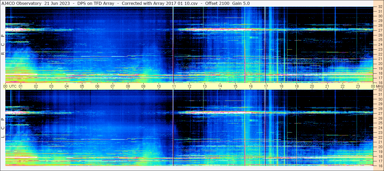
Task: Select the 15 hour mark on time axis
Action: [235, 86]
